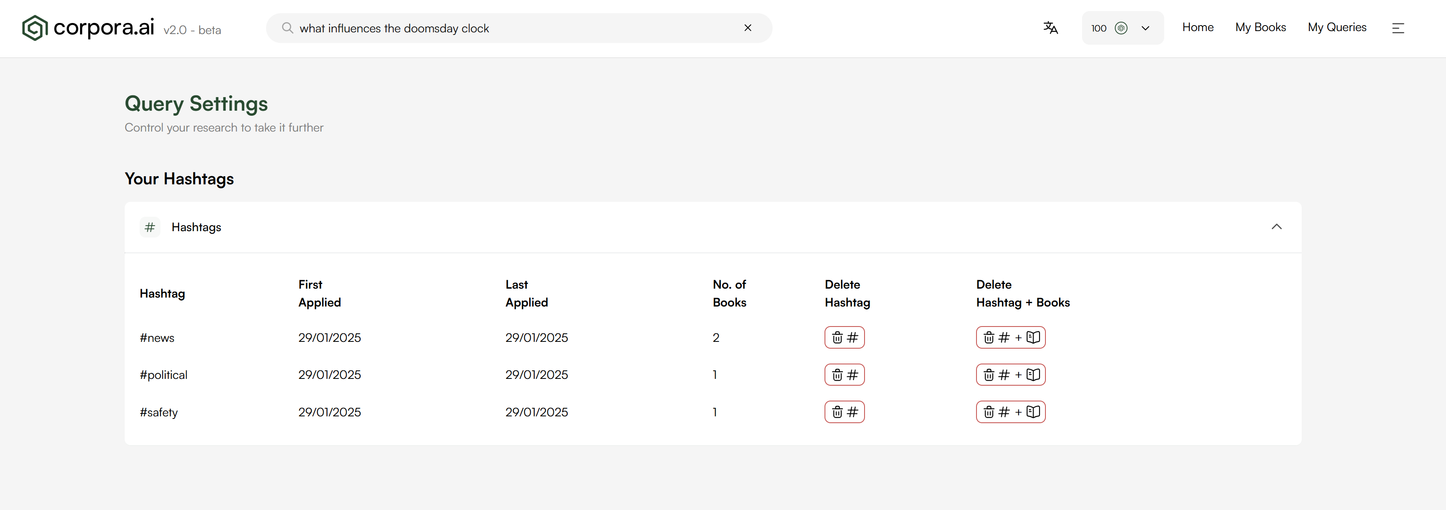Open My Queries page
Image resolution: width=1446 pixels, height=510 pixels.
point(1337,28)
